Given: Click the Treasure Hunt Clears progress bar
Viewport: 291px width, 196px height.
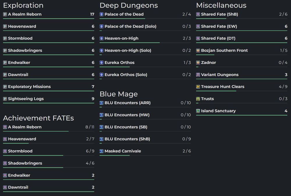Looking at the screenshot, I should pos(242,91).
